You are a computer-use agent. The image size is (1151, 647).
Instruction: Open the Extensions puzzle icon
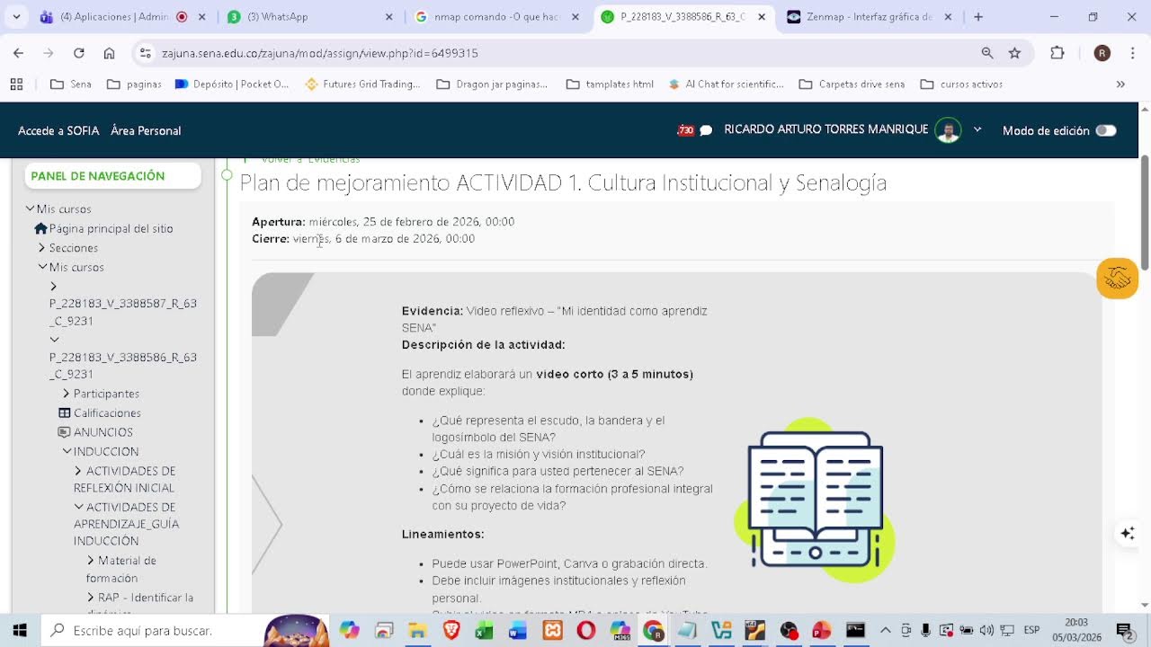pos(1057,53)
